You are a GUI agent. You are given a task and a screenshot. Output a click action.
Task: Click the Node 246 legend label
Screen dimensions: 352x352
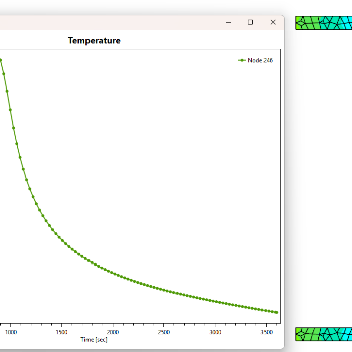coord(260,60)
